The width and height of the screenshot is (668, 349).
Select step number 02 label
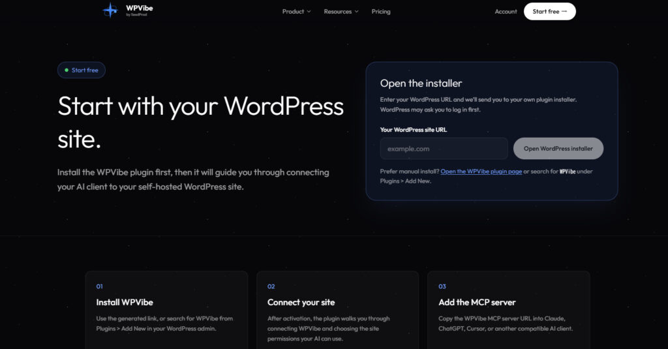click(x=271, y=286)
